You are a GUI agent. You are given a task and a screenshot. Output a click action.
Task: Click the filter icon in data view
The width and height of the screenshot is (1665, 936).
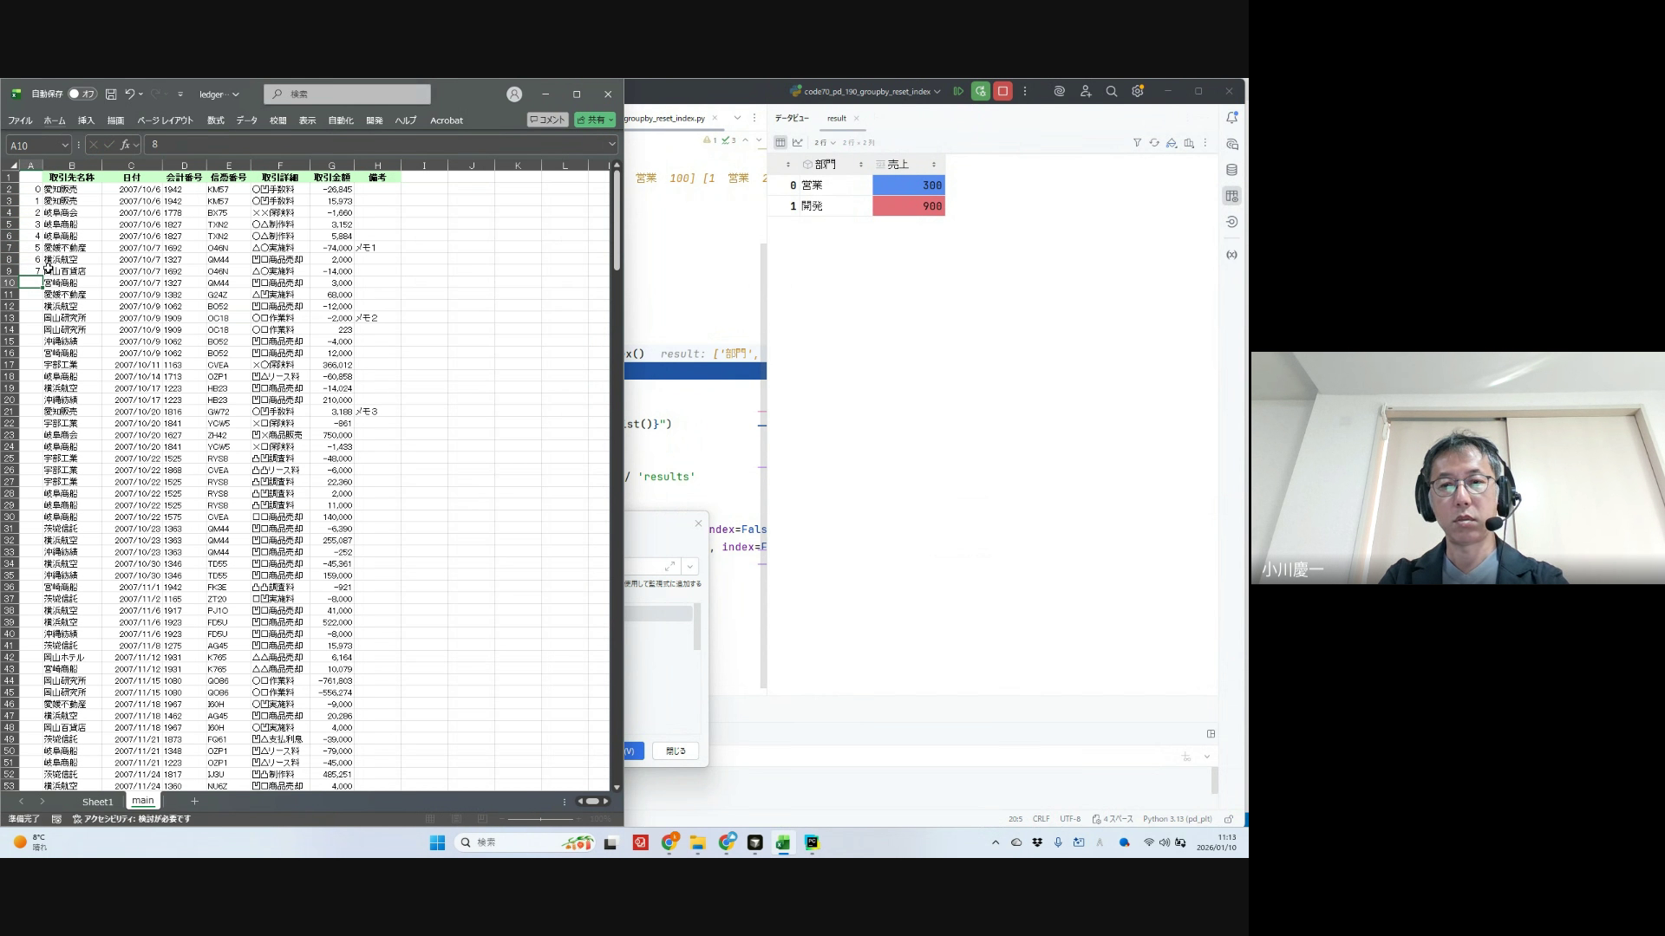(x=1137, y=143)
